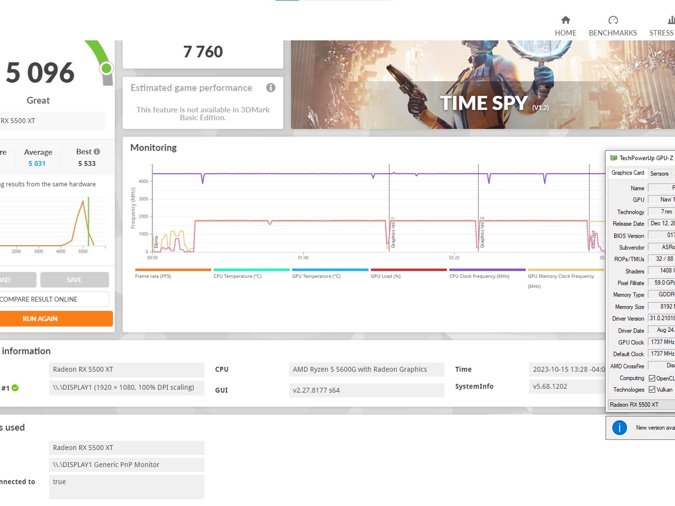The image size is (675, 506).
Task: Click the green score gauge indicator dot
Action: click(x=106, y=69)
